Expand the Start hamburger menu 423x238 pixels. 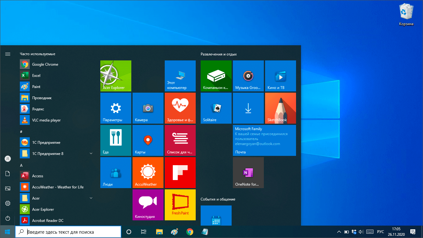8,54
